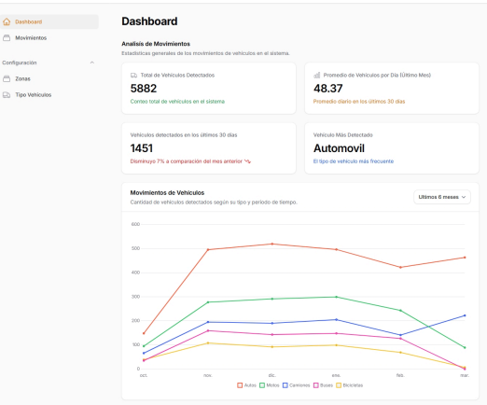The height and width of the screenshot is (405, 487).
Task: Click 'El tipo de vehículo más frecuente' text
Action: tap(354, 161)
